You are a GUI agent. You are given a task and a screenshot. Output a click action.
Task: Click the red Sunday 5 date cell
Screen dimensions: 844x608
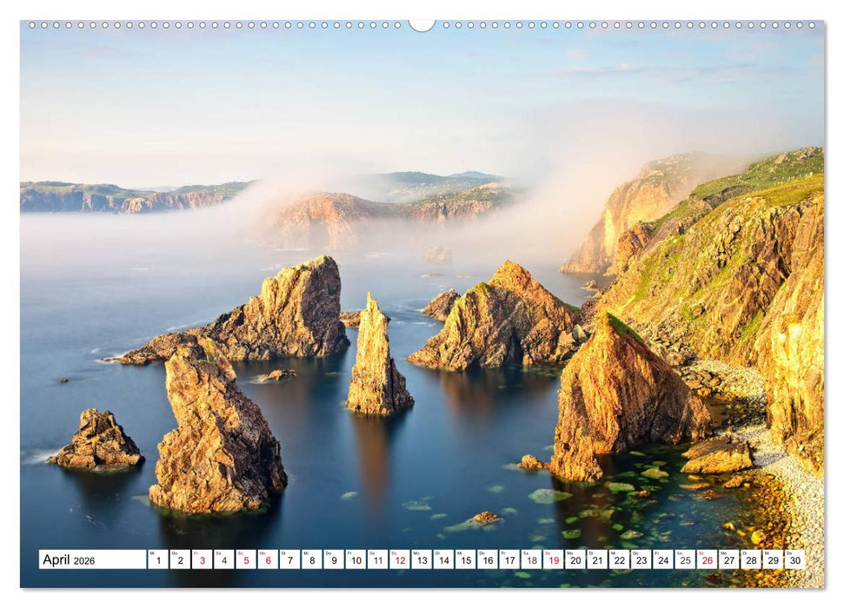coord(245,559)
